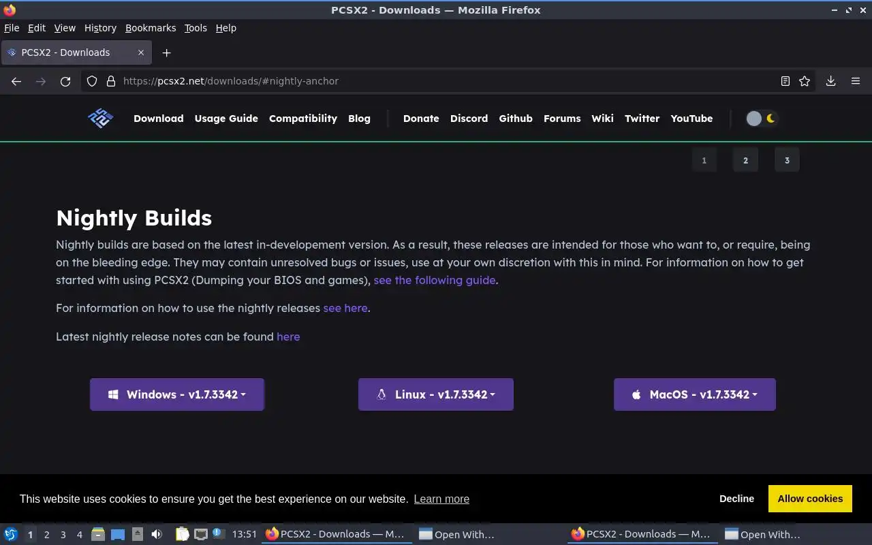Open the File menu

pos(12,28)
